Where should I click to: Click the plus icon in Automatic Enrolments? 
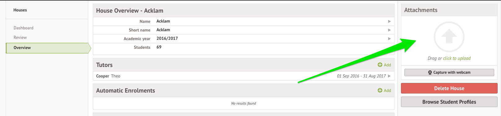click(x=380, y=90)
